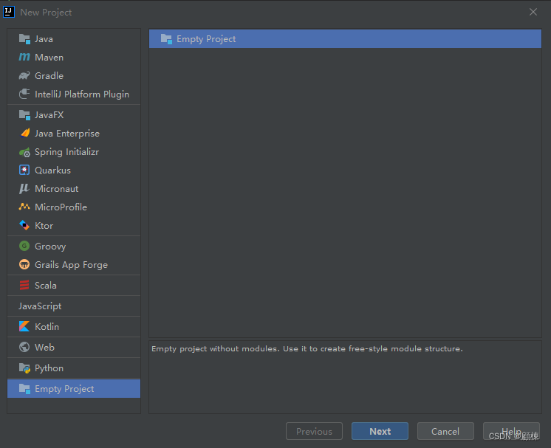This screenshot has width=551, height=448.
Task: Choose the Java project type label
Action: click(x=44, y=39)
